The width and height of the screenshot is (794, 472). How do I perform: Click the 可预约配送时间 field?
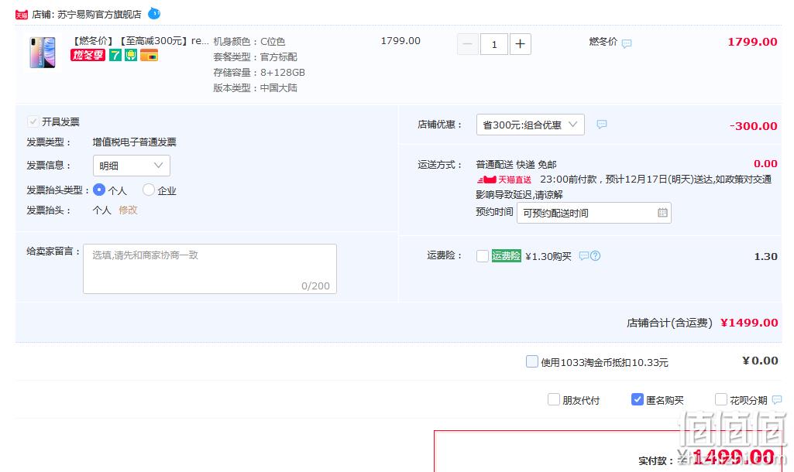pos(593,213)
